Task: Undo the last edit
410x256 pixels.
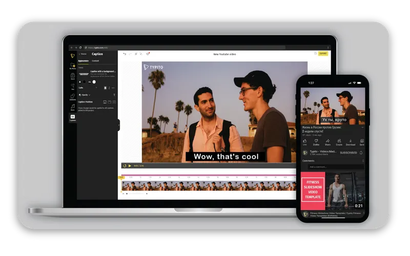Action: 125,54
